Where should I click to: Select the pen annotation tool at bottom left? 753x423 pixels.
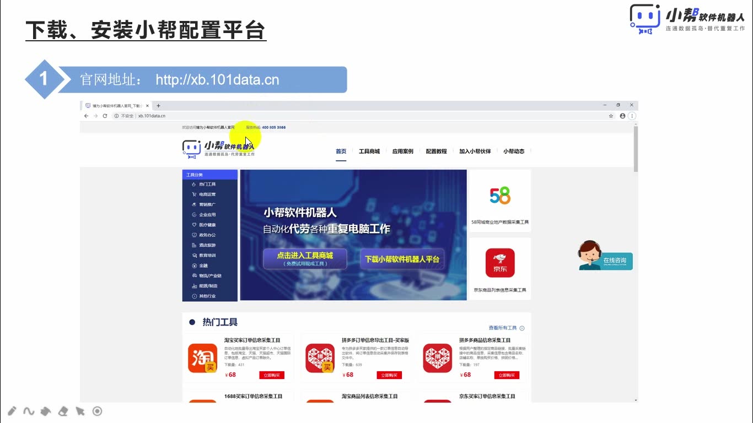point(12,410)
